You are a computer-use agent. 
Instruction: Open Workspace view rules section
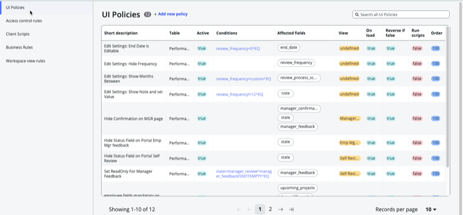tap(25, 61)
